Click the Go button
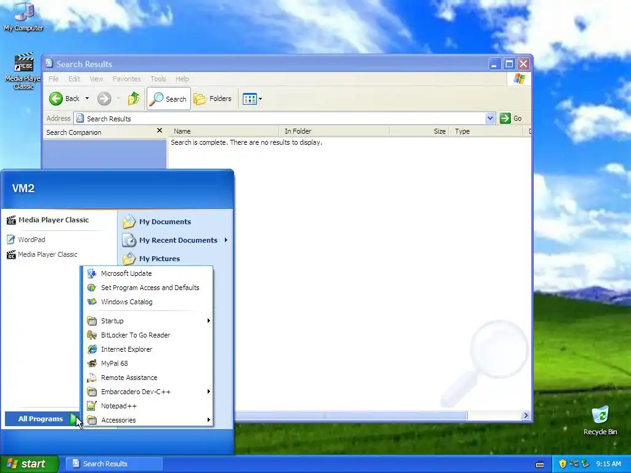 click(511, 118)
